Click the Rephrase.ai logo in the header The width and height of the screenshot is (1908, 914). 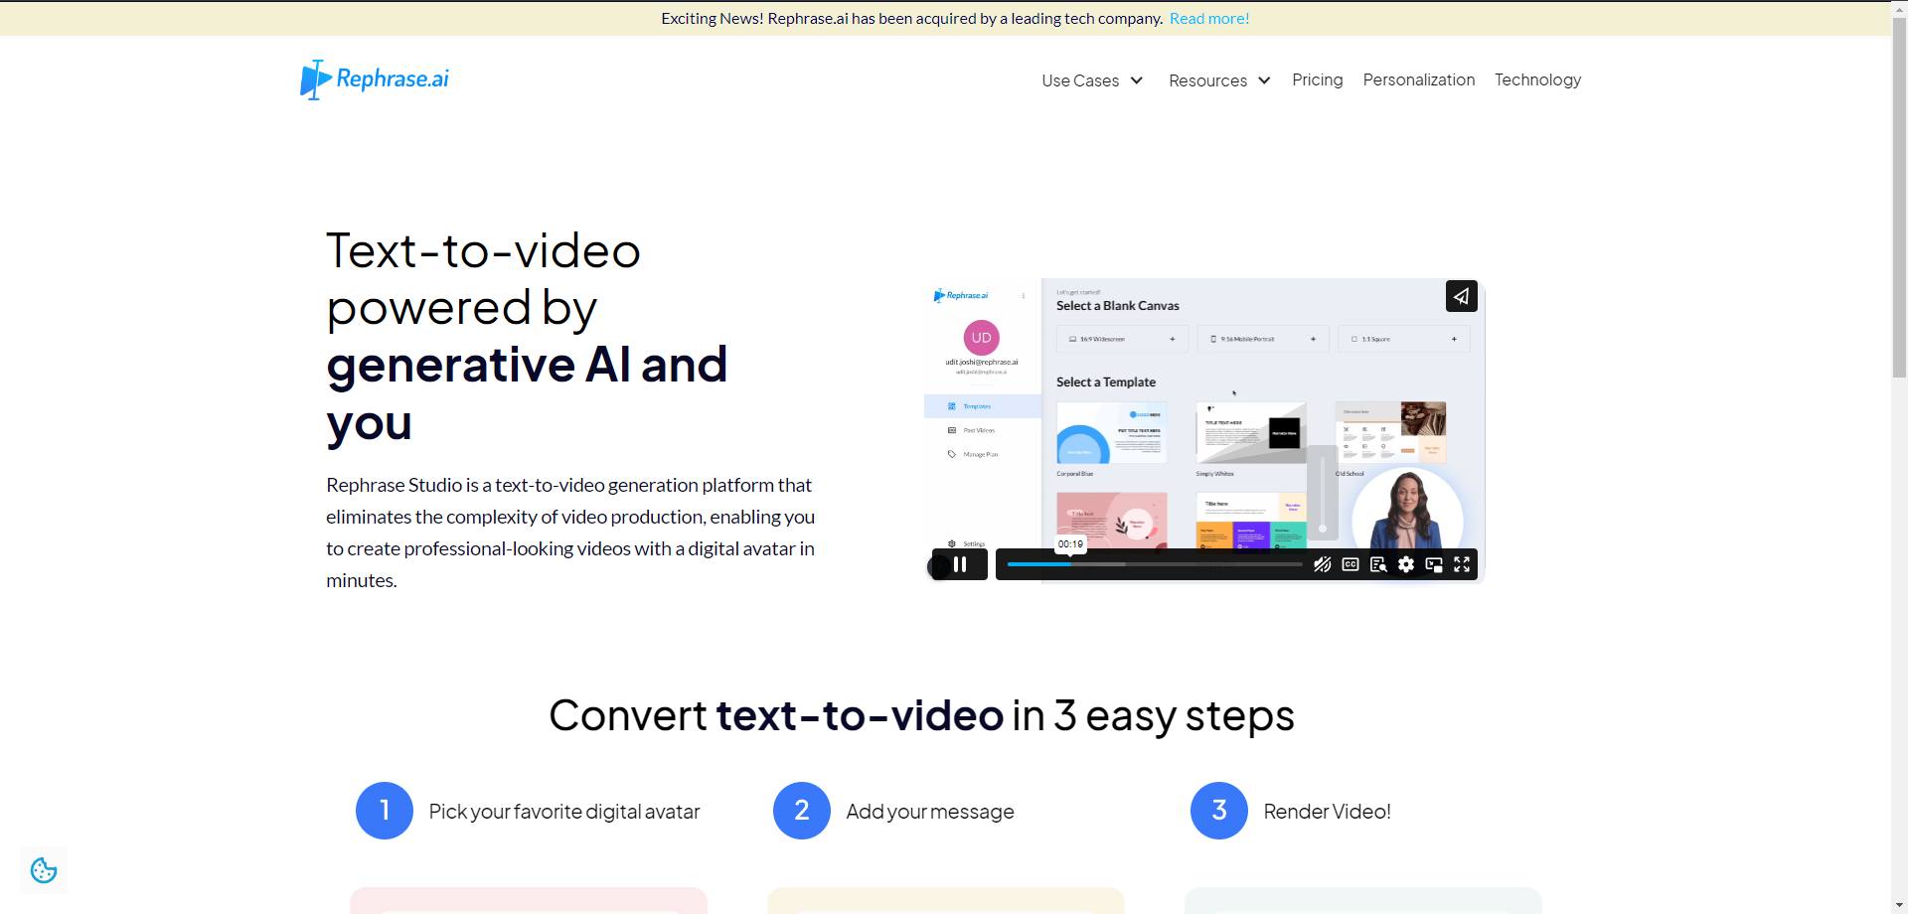tap(375, 79)
